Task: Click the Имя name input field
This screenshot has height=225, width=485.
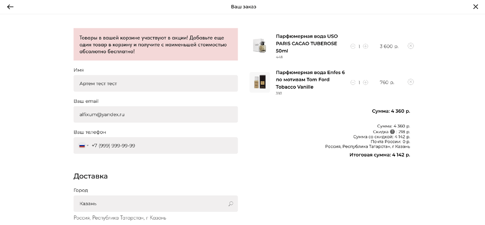Action: [156, 83]
